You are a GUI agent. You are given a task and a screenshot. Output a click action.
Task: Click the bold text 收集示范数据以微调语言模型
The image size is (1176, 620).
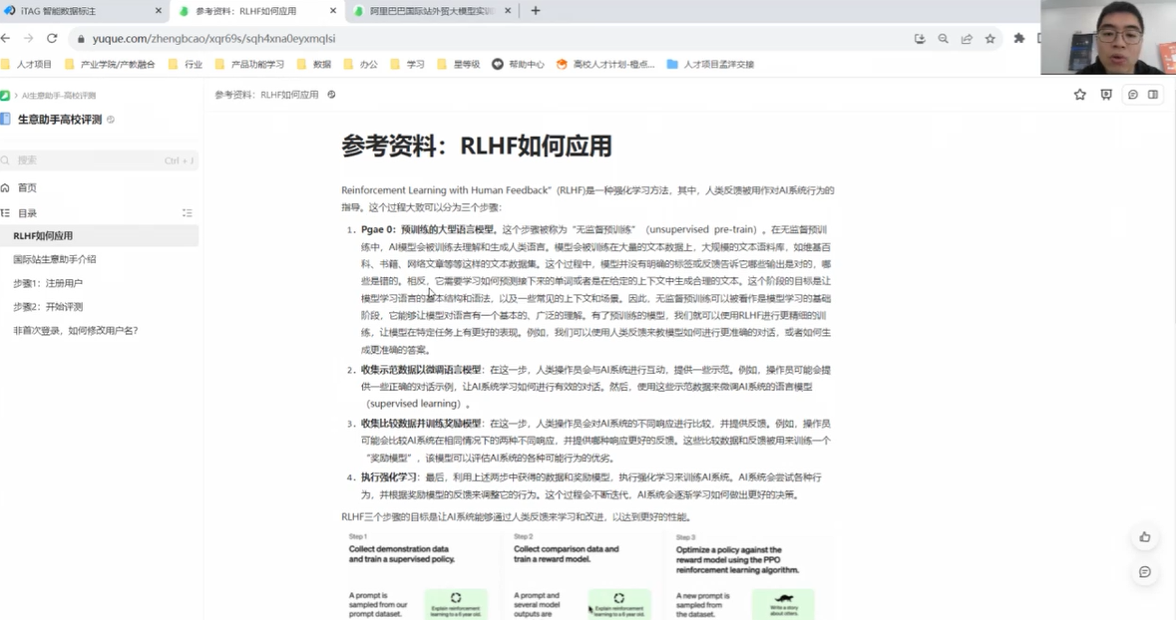[x=421, y=370]
